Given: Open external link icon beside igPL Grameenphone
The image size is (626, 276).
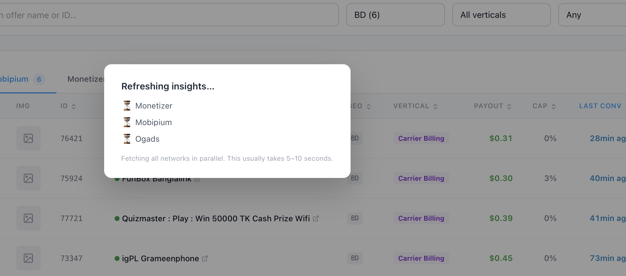Looking at the screenshot, I should point(205,258).
